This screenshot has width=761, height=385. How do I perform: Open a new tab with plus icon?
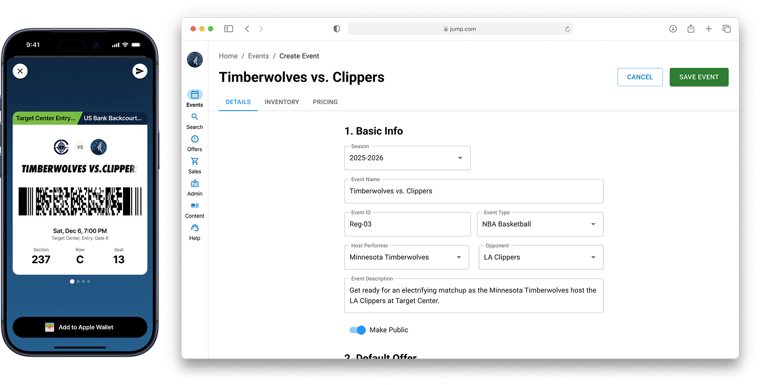pyautogui.click(x=709, y=29)
